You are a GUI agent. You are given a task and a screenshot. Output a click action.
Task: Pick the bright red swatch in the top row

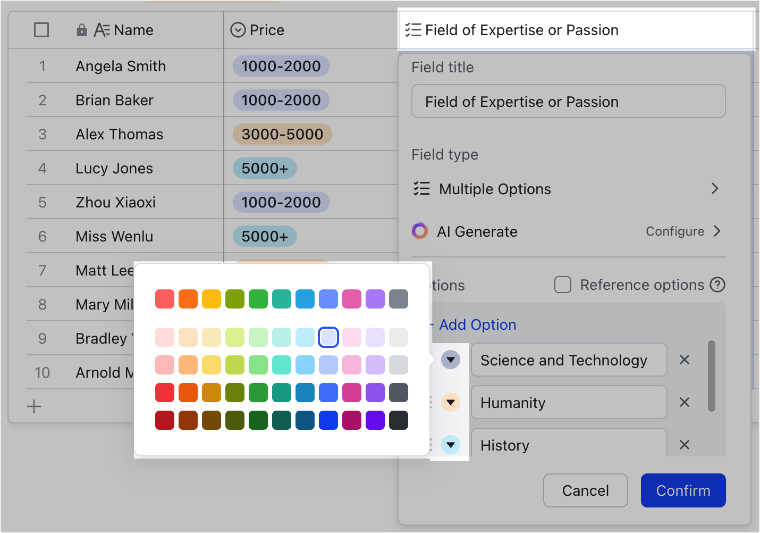[x=165, y=299]
